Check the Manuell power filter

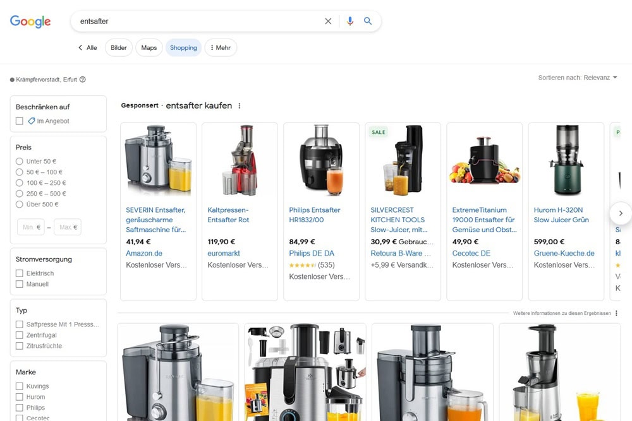(20, 284)
